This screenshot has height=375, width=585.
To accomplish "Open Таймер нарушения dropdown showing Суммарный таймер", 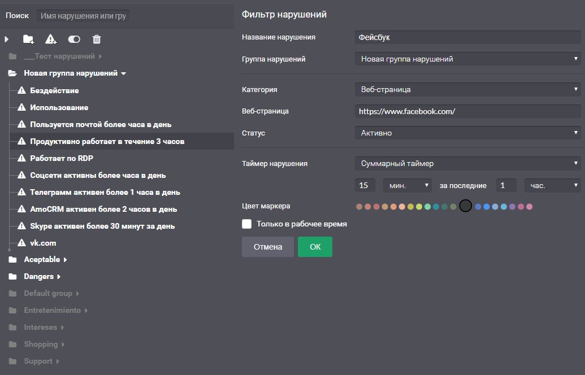I will pos(468,163).
